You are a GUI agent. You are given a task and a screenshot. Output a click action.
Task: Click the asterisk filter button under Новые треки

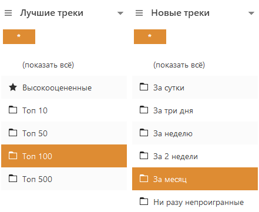coord(150,36)
